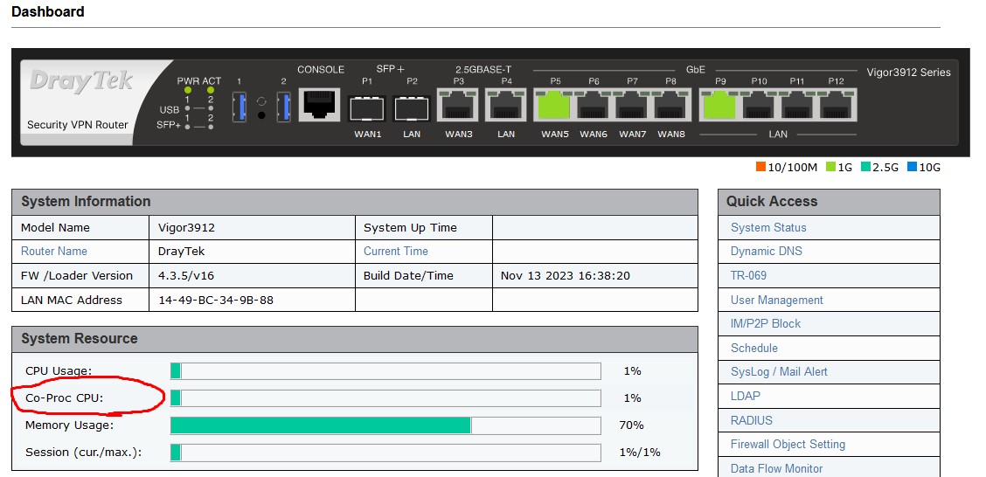The image size is (986, 477).
Task: Click the P5 WAN5 green port
Action: (x=554, y=106)
